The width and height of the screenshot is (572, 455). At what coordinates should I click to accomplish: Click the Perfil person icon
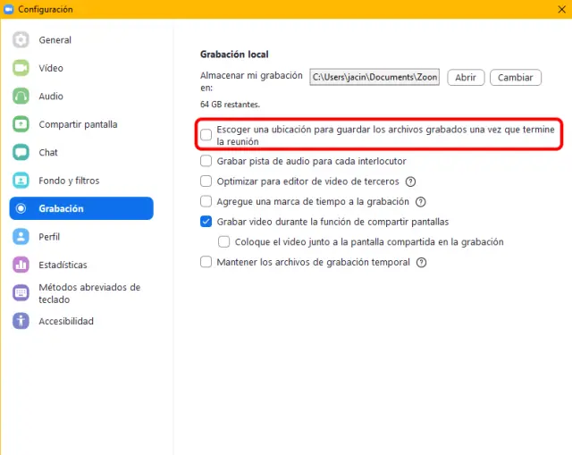point(21,237)
